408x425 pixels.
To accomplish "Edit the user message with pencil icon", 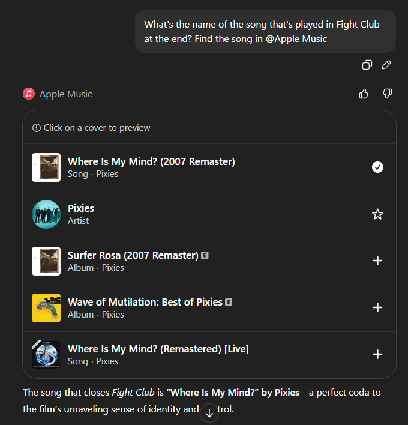I will point(386,65).
